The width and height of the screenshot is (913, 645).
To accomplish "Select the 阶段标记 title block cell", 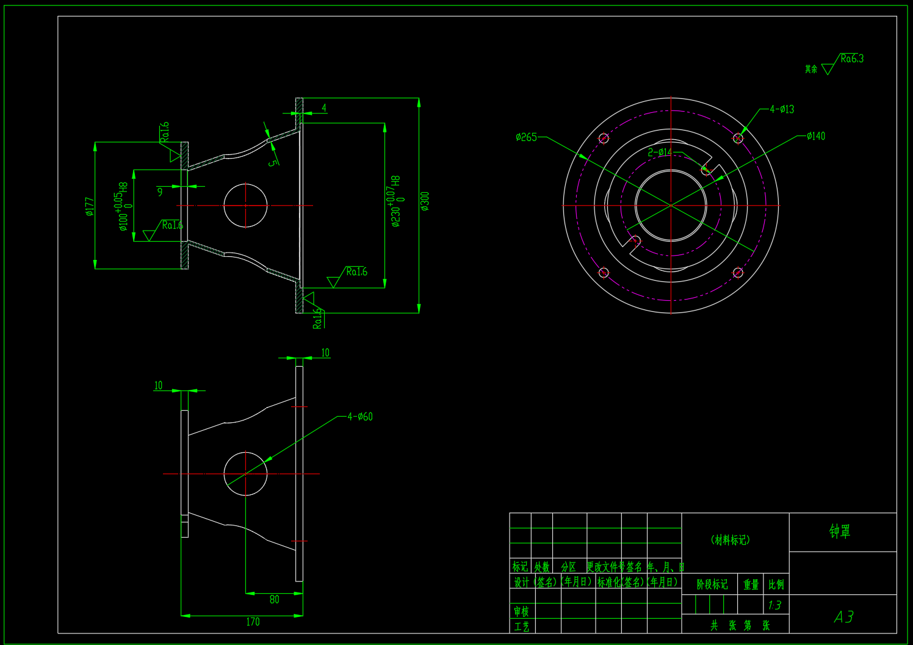I will 712,585.
